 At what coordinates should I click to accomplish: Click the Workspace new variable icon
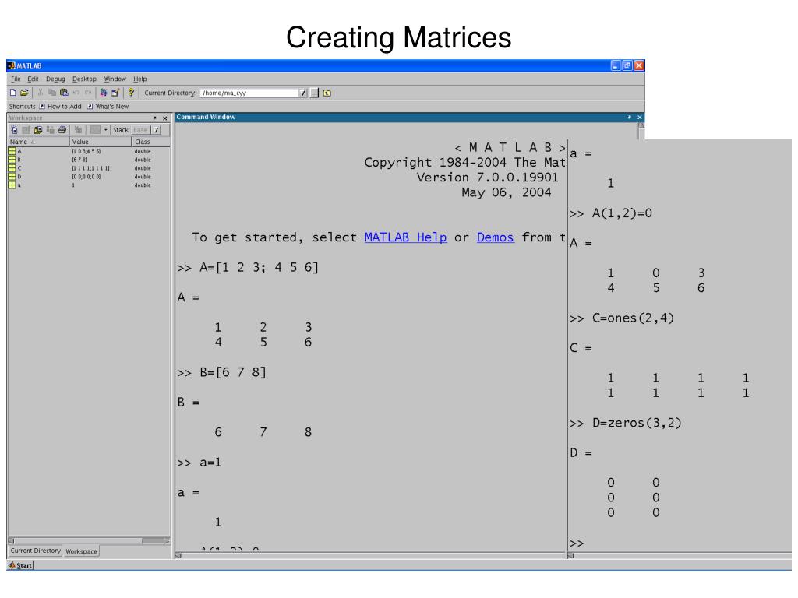click(14, 130)
